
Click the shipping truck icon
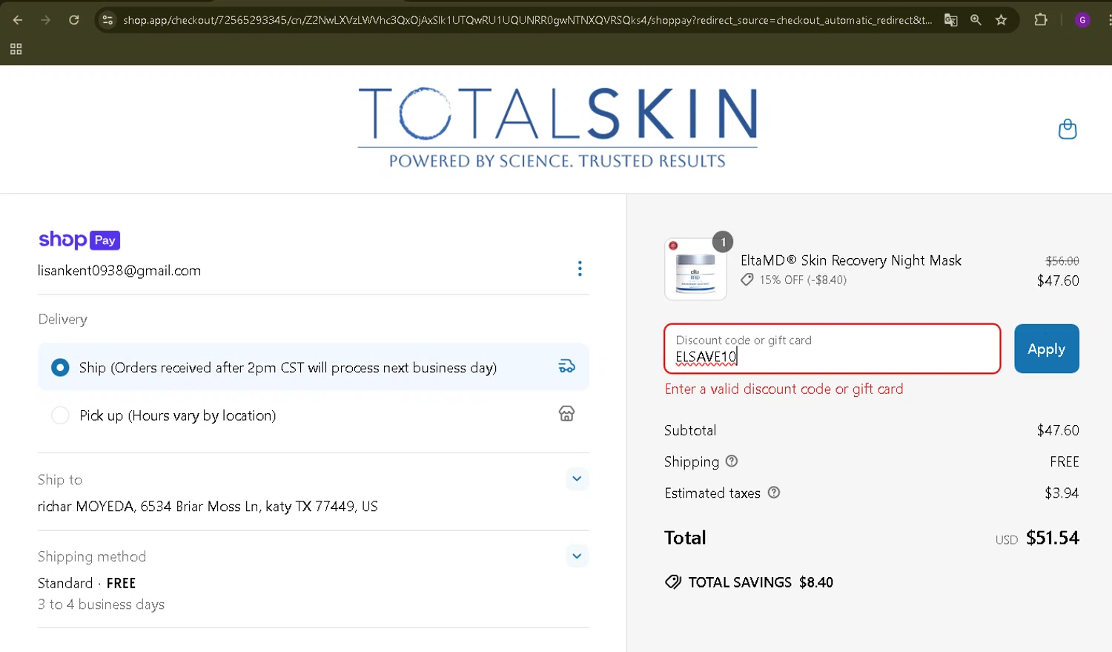tap(566, 366)
